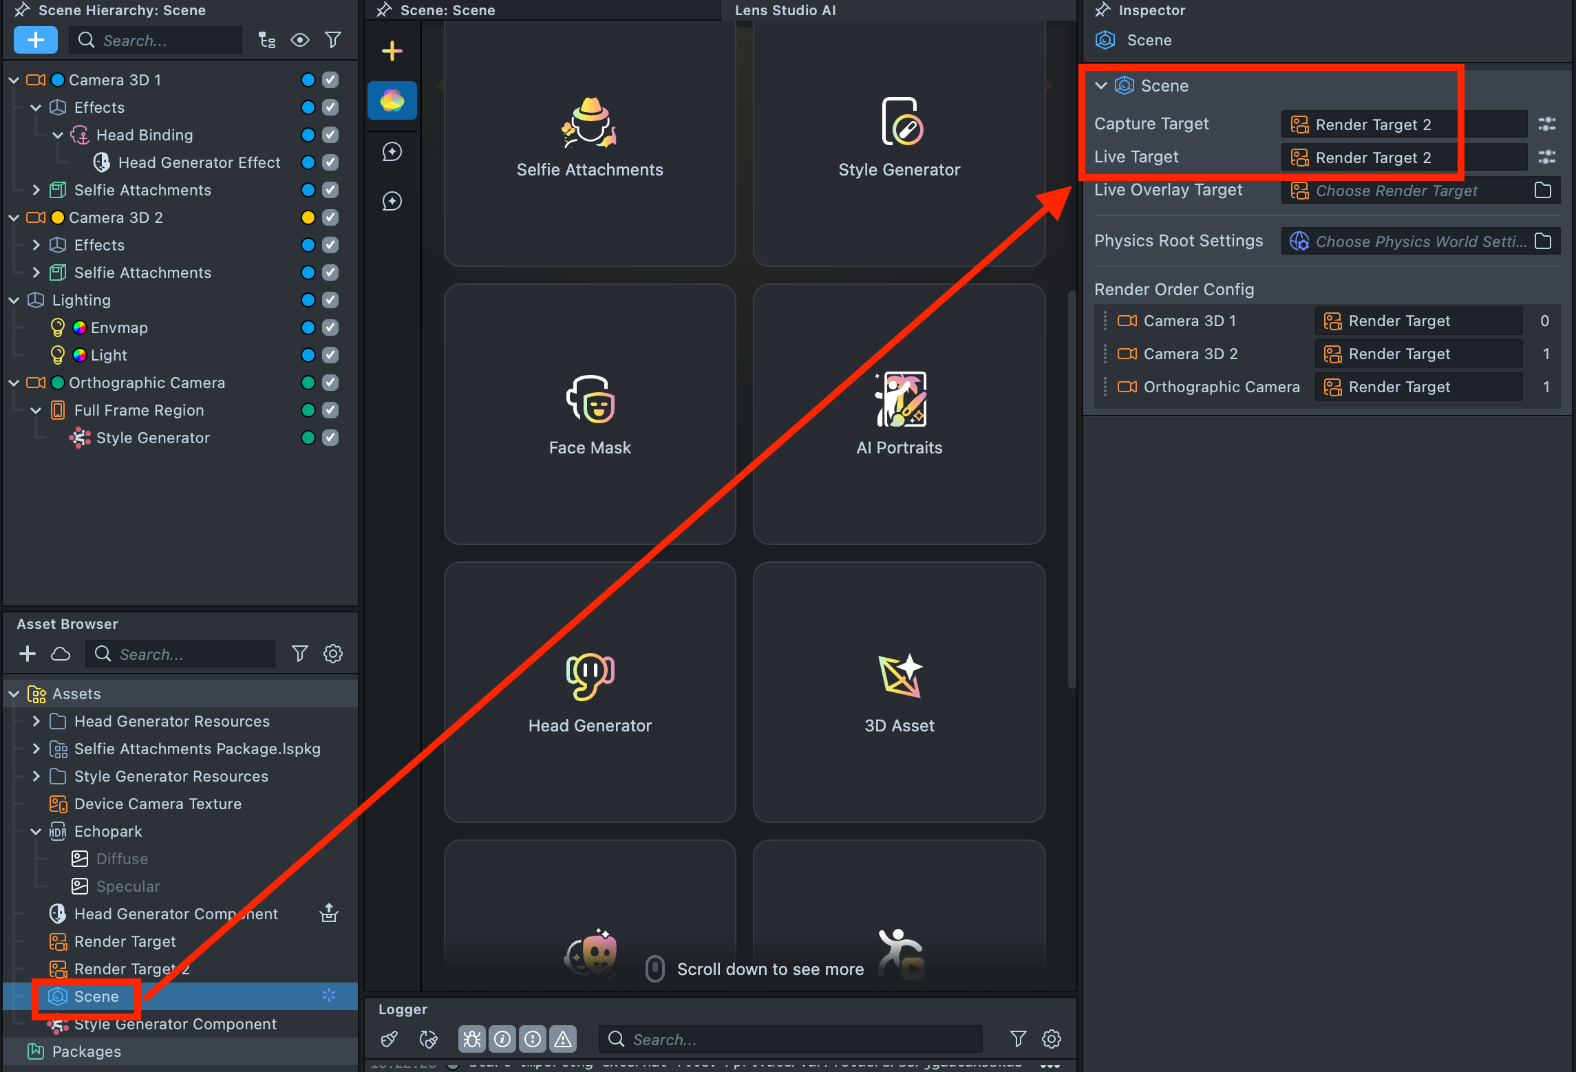1576x1072 pixels.
Task: Click the cloud icon in Asset Browser
Action: pyautogui.click(x=61, y=654)
